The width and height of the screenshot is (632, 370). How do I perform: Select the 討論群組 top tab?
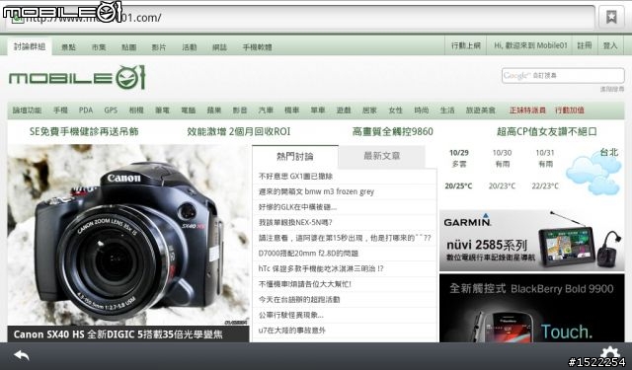click(30, 46)
